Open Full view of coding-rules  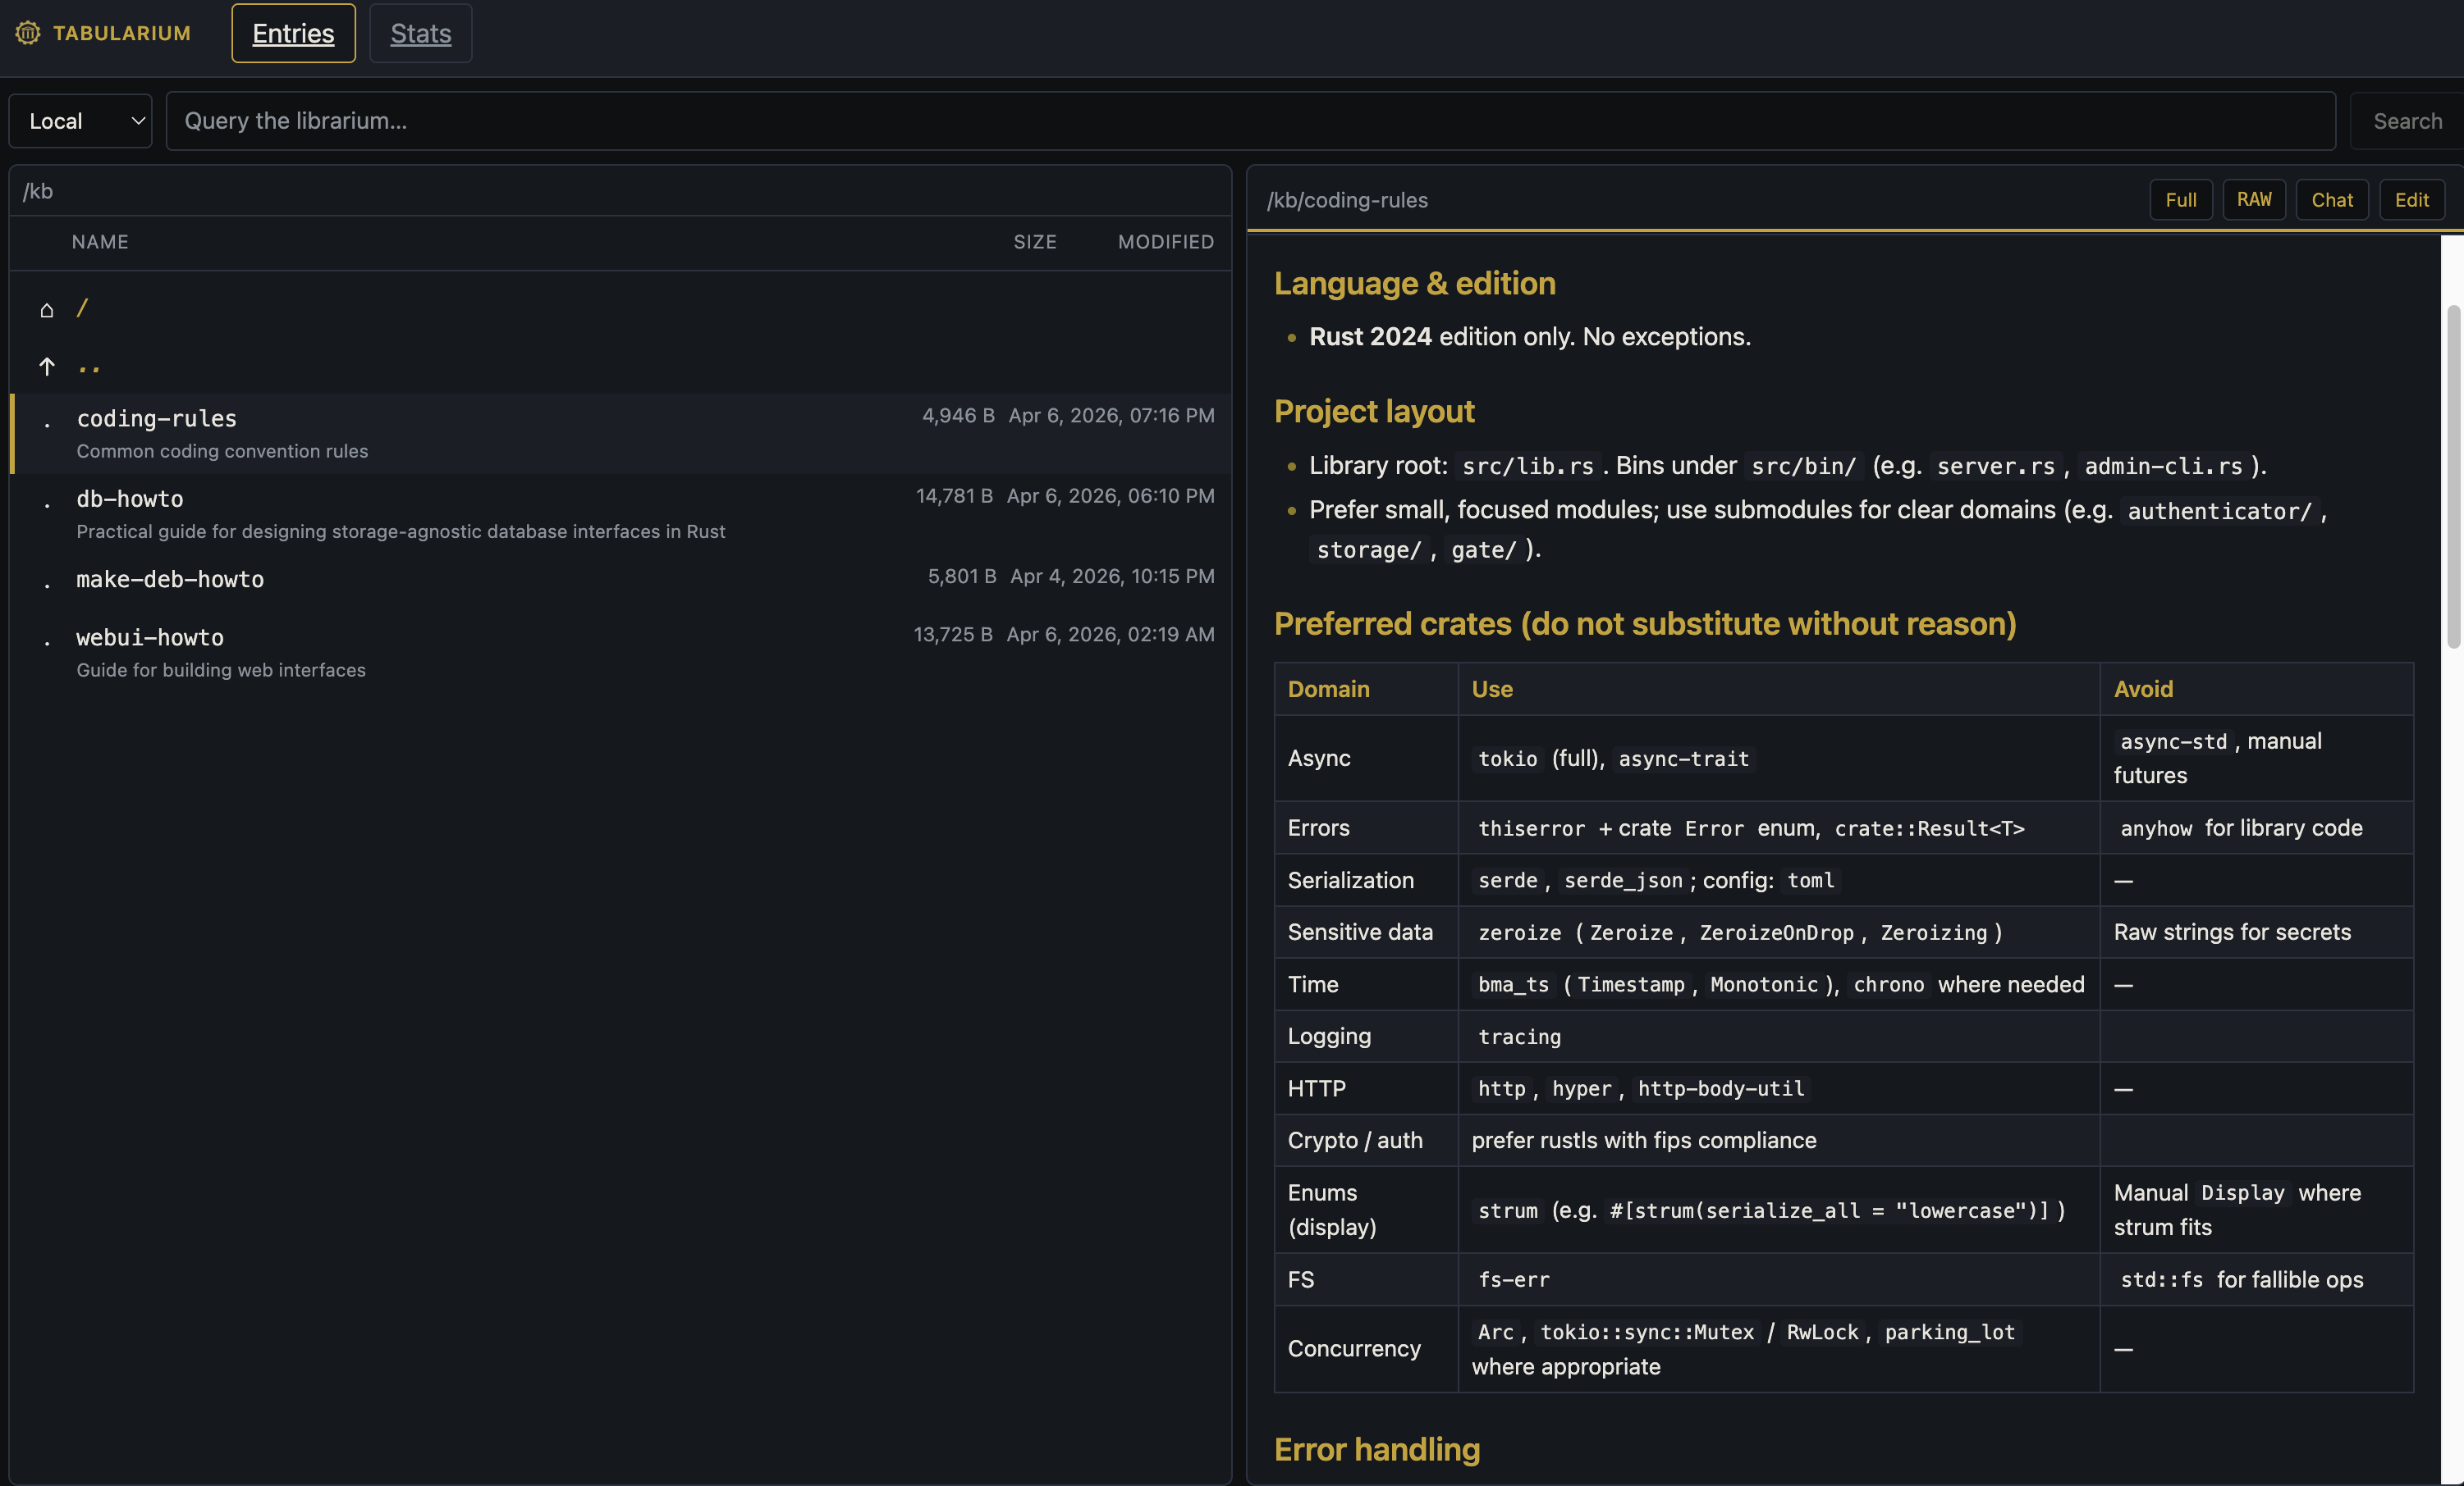(2180, 200)
